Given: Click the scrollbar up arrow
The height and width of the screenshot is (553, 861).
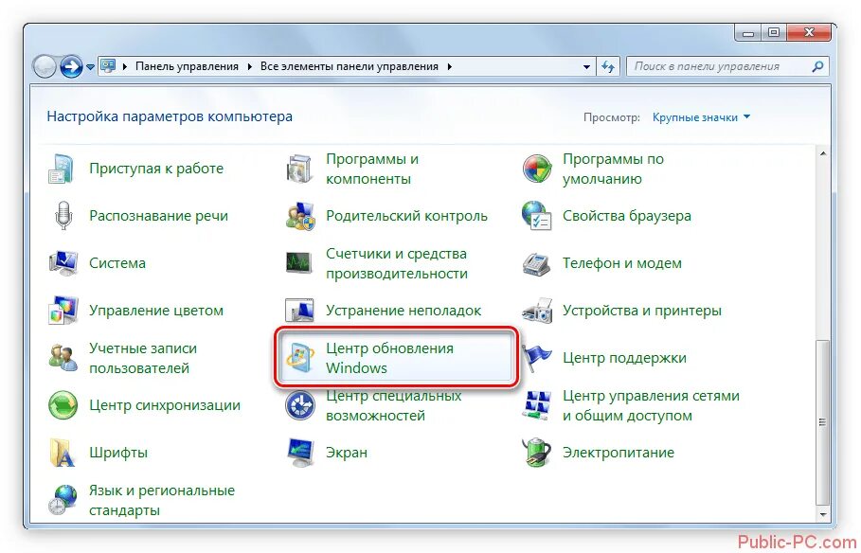Looking at the screenshot, I should (822, 153).
